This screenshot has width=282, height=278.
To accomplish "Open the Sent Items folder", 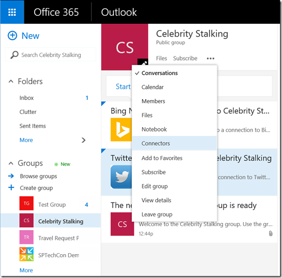I will click(x=33, y=126).
